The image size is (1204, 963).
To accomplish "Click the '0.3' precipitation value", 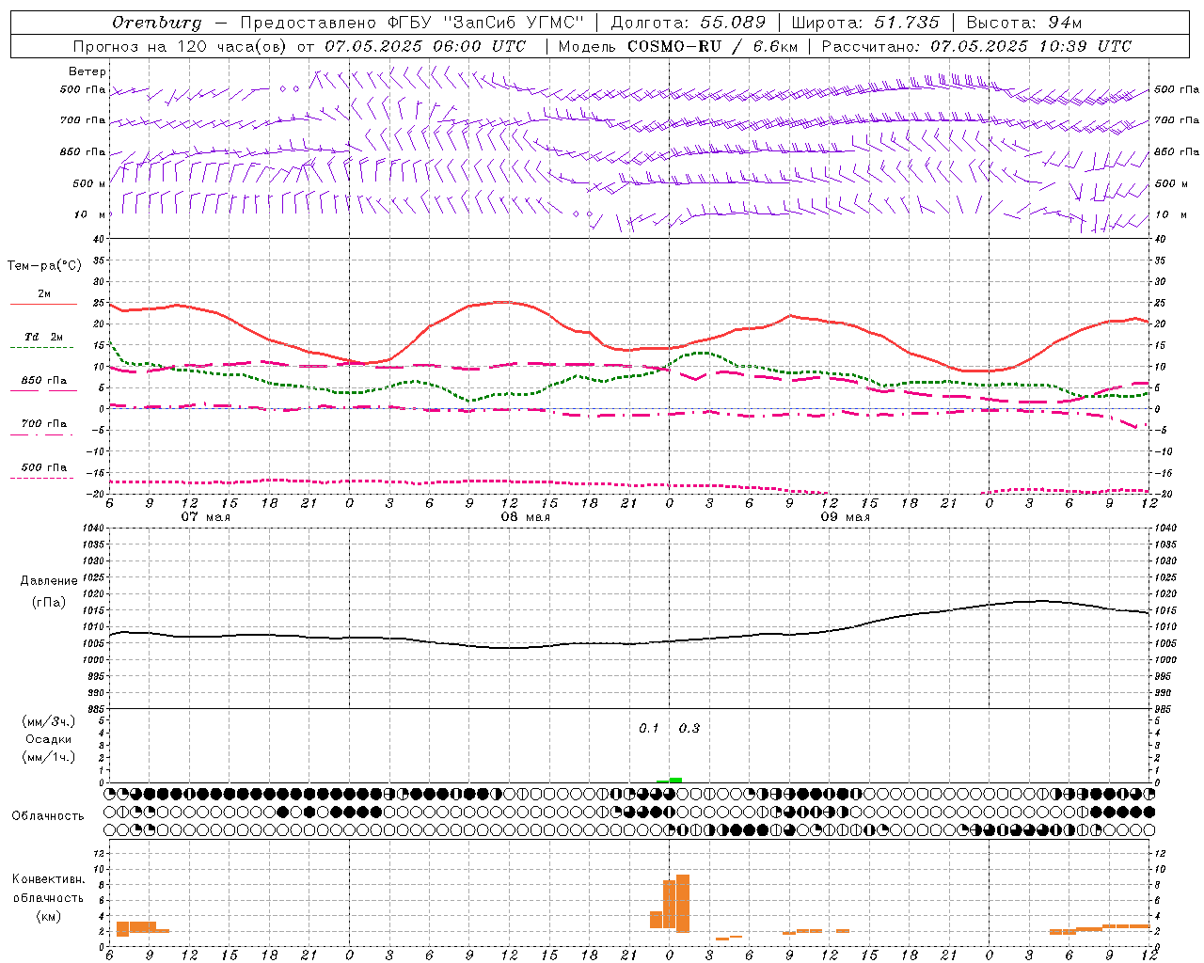I will pyautogui.click(x=689, y=729).
